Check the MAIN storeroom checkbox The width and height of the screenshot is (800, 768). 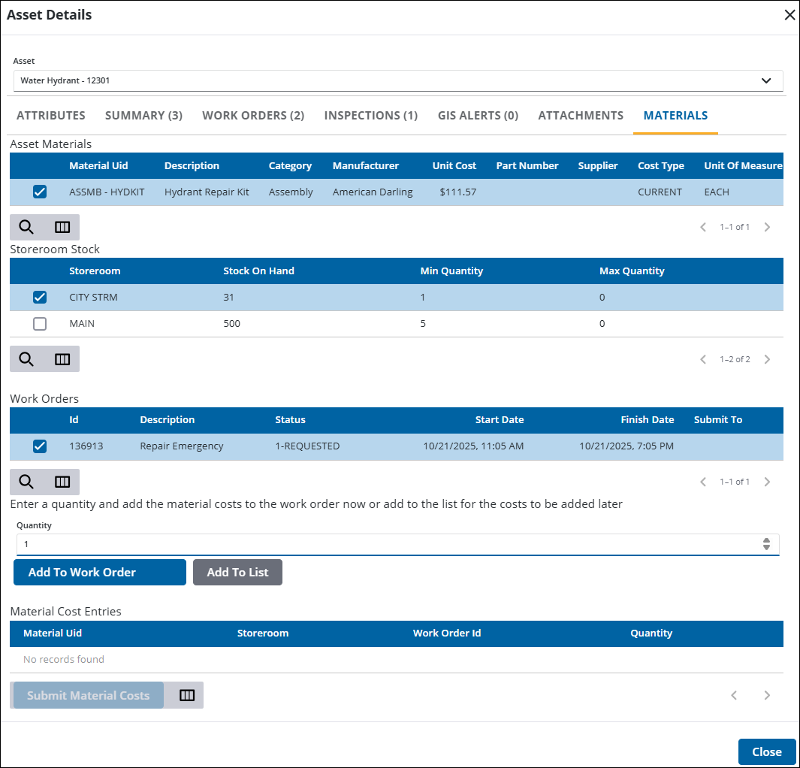coord(40,324)
